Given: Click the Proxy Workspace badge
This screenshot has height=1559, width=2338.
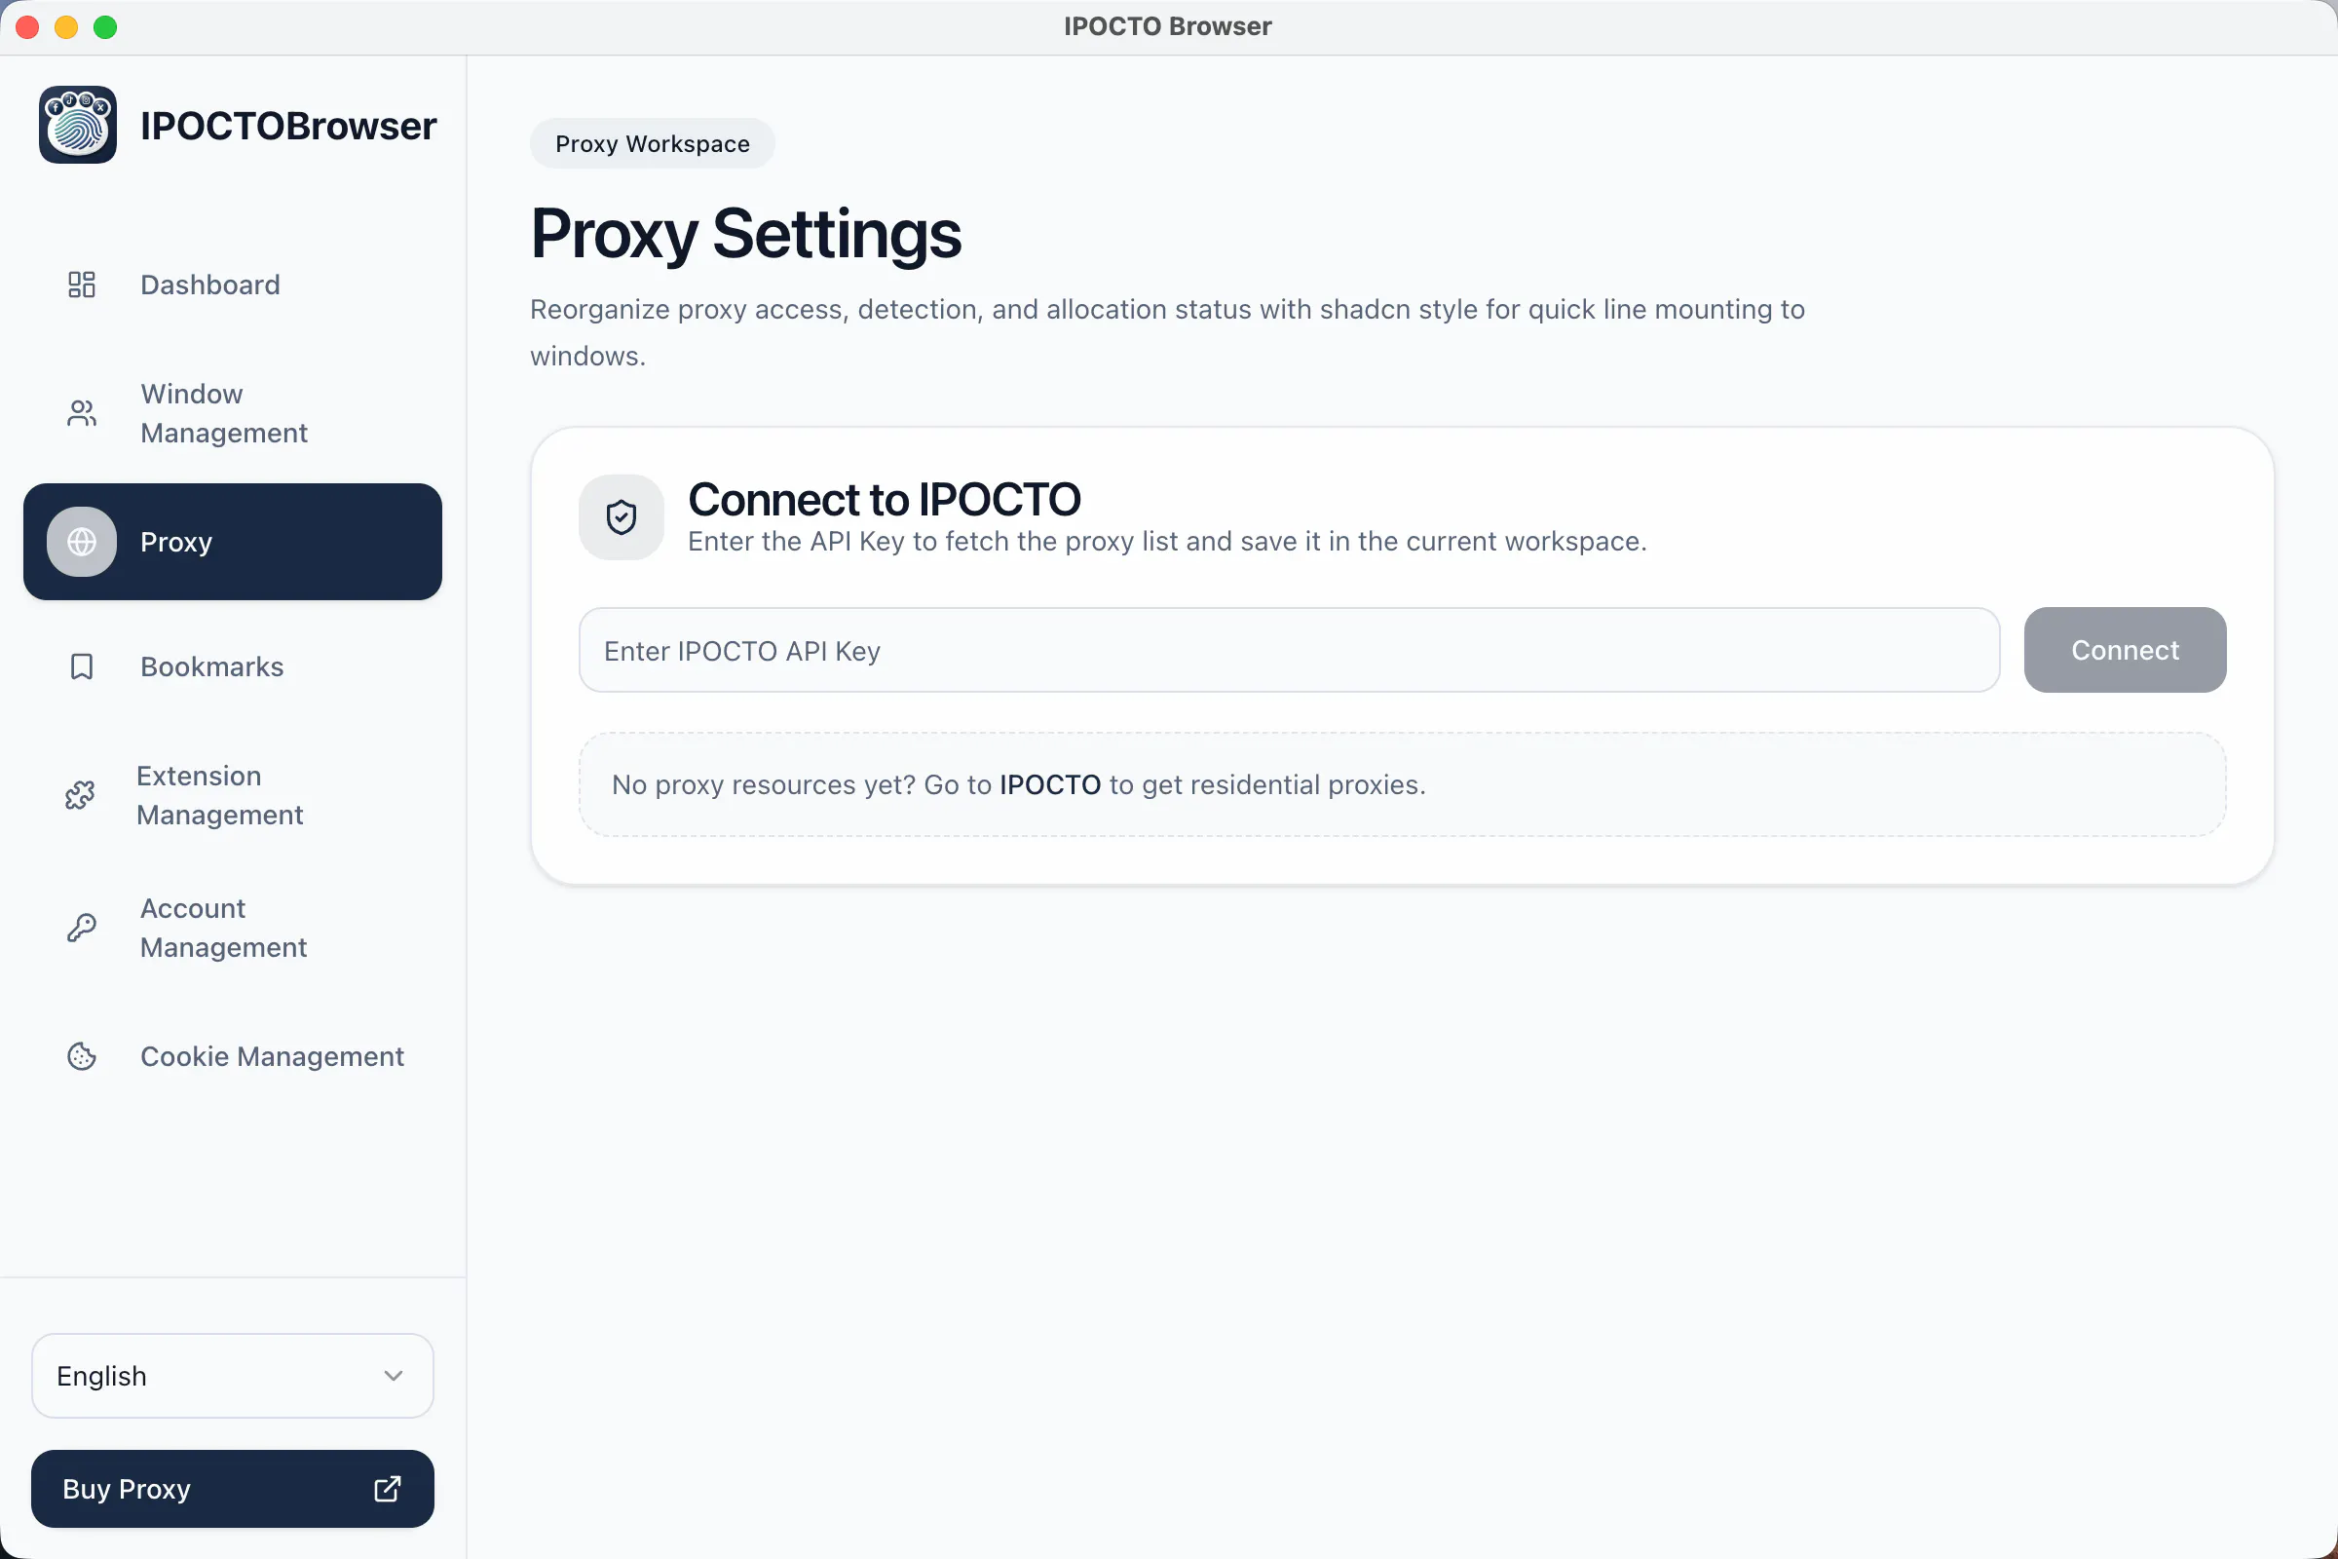Looking at the screenshot, I should click(x=652, y=144).
